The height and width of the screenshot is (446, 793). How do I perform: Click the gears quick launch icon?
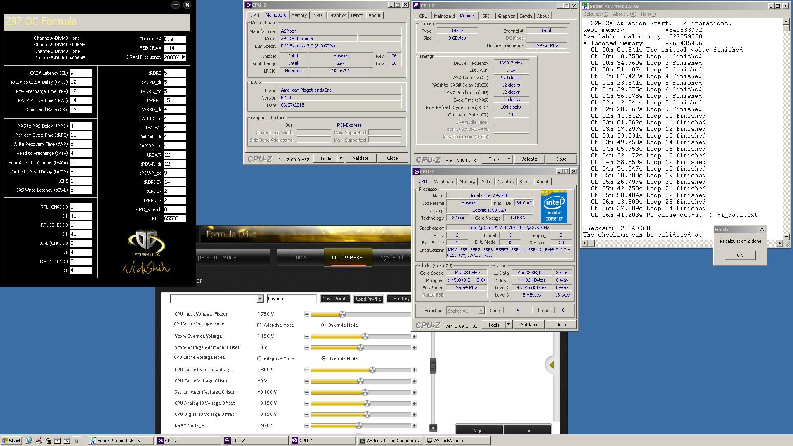coord(48,441)
